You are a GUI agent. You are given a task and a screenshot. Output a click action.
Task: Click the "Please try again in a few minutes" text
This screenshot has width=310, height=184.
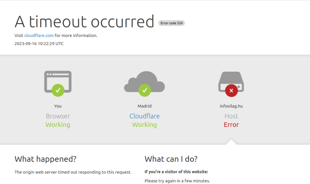[177, 181]
